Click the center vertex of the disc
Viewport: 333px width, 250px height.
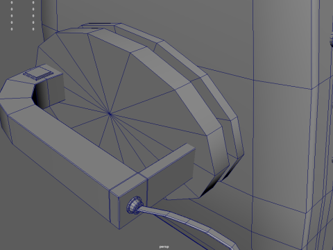[110, 113]
